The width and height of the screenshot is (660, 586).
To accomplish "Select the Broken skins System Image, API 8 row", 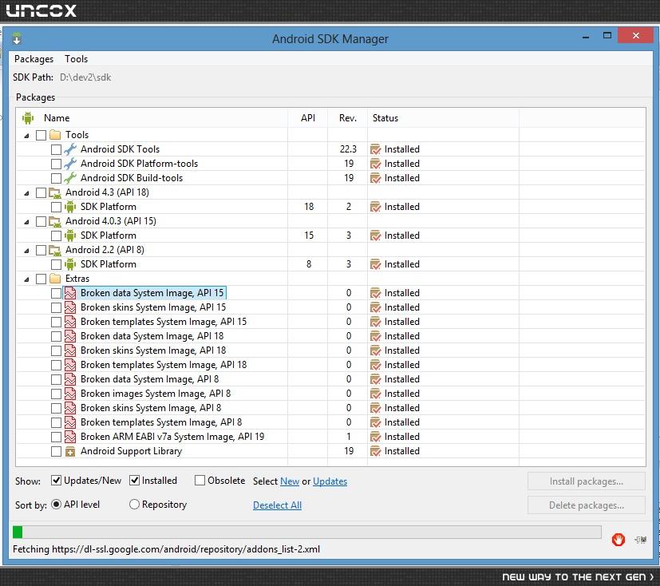I will click(x=330, y=408).
